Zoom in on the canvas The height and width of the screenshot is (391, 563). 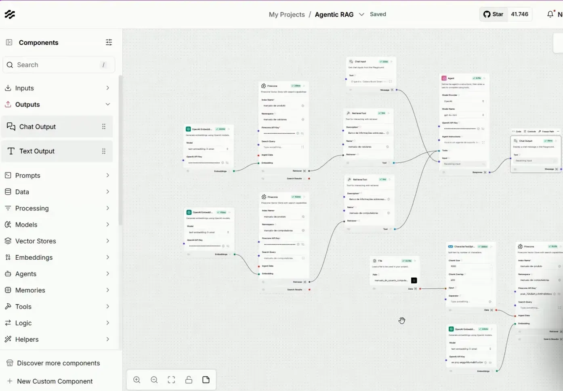click(x=137, y=380)
